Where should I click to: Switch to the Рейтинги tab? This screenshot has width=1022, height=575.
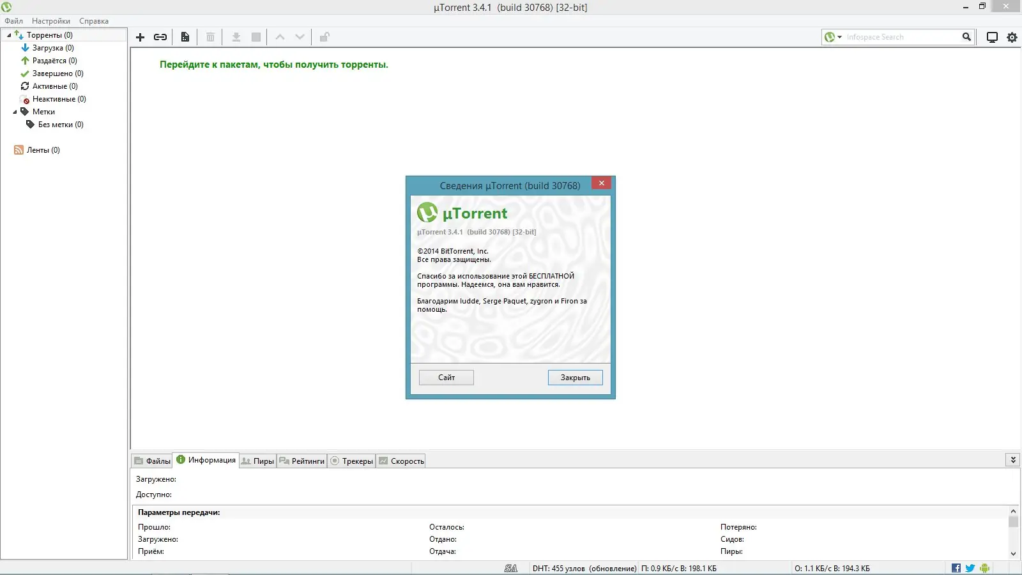pyautogui.click(x=302, y=461)
